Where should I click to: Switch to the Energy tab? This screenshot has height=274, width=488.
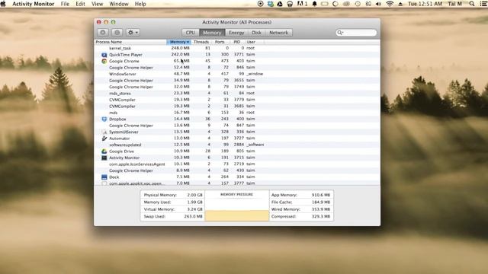coord(236,33)
